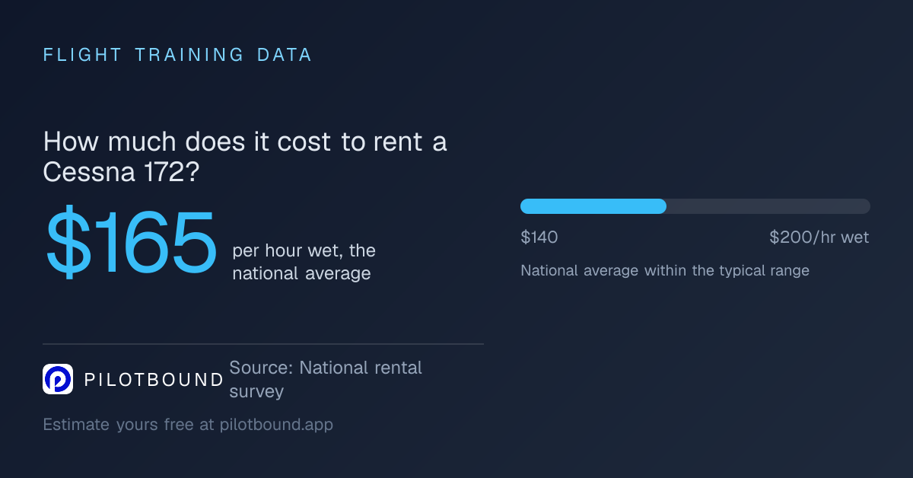Select the $140 minimum range label
Image resolution: width=913 pixels, height=478 pixels.
coord(539,237)
